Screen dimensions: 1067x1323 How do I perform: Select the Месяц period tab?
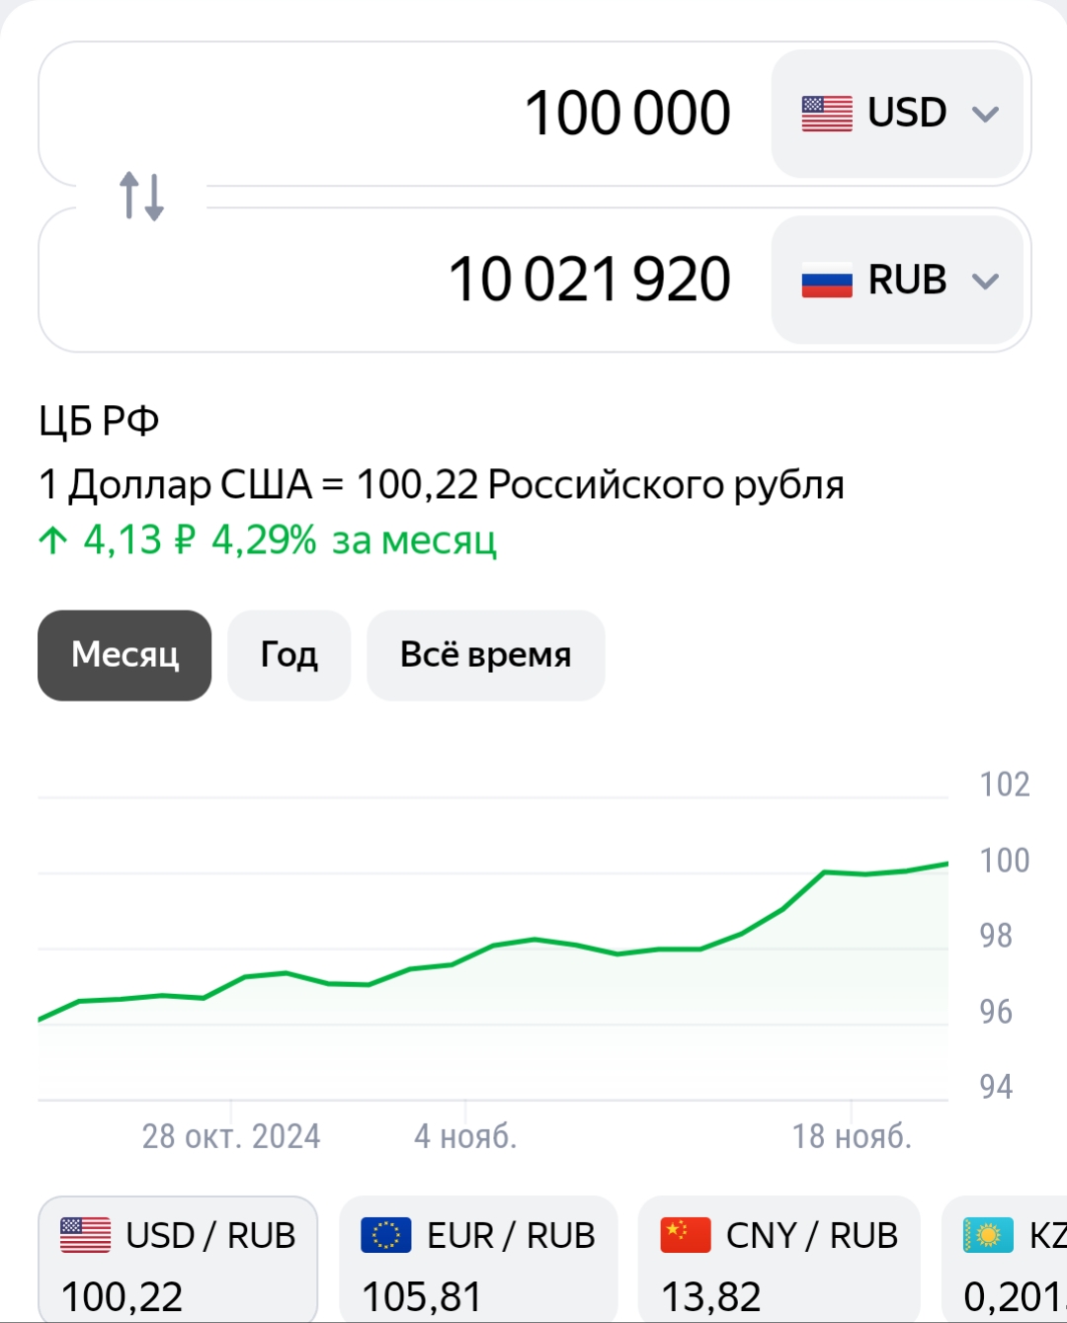(124, 655)
